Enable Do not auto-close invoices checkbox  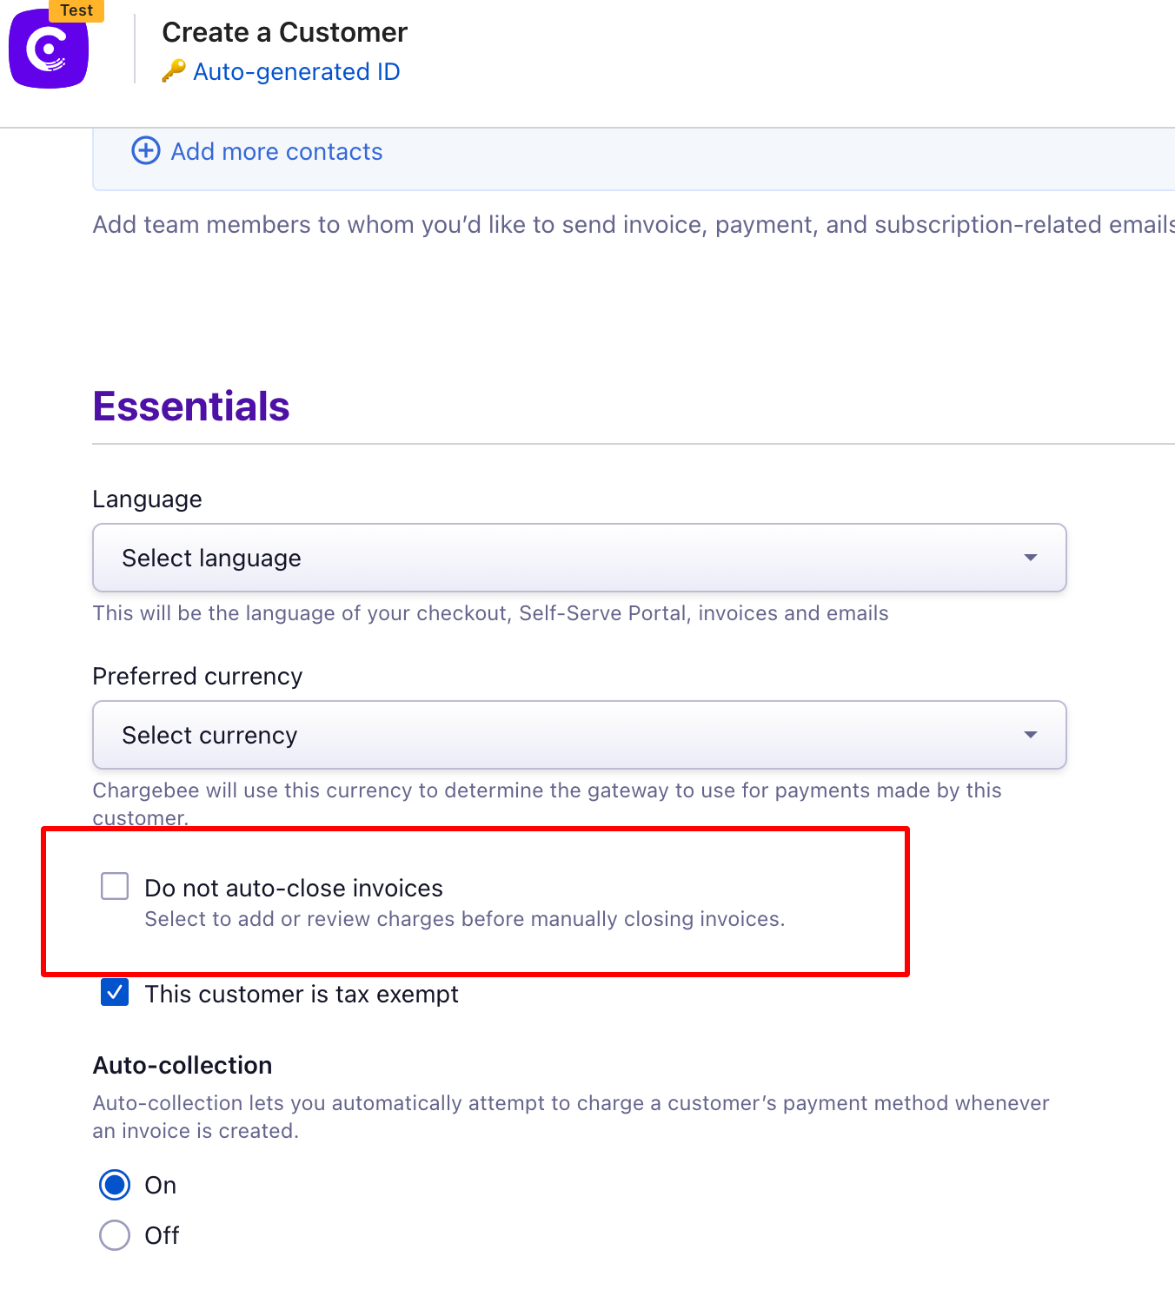tap(115, 886)
